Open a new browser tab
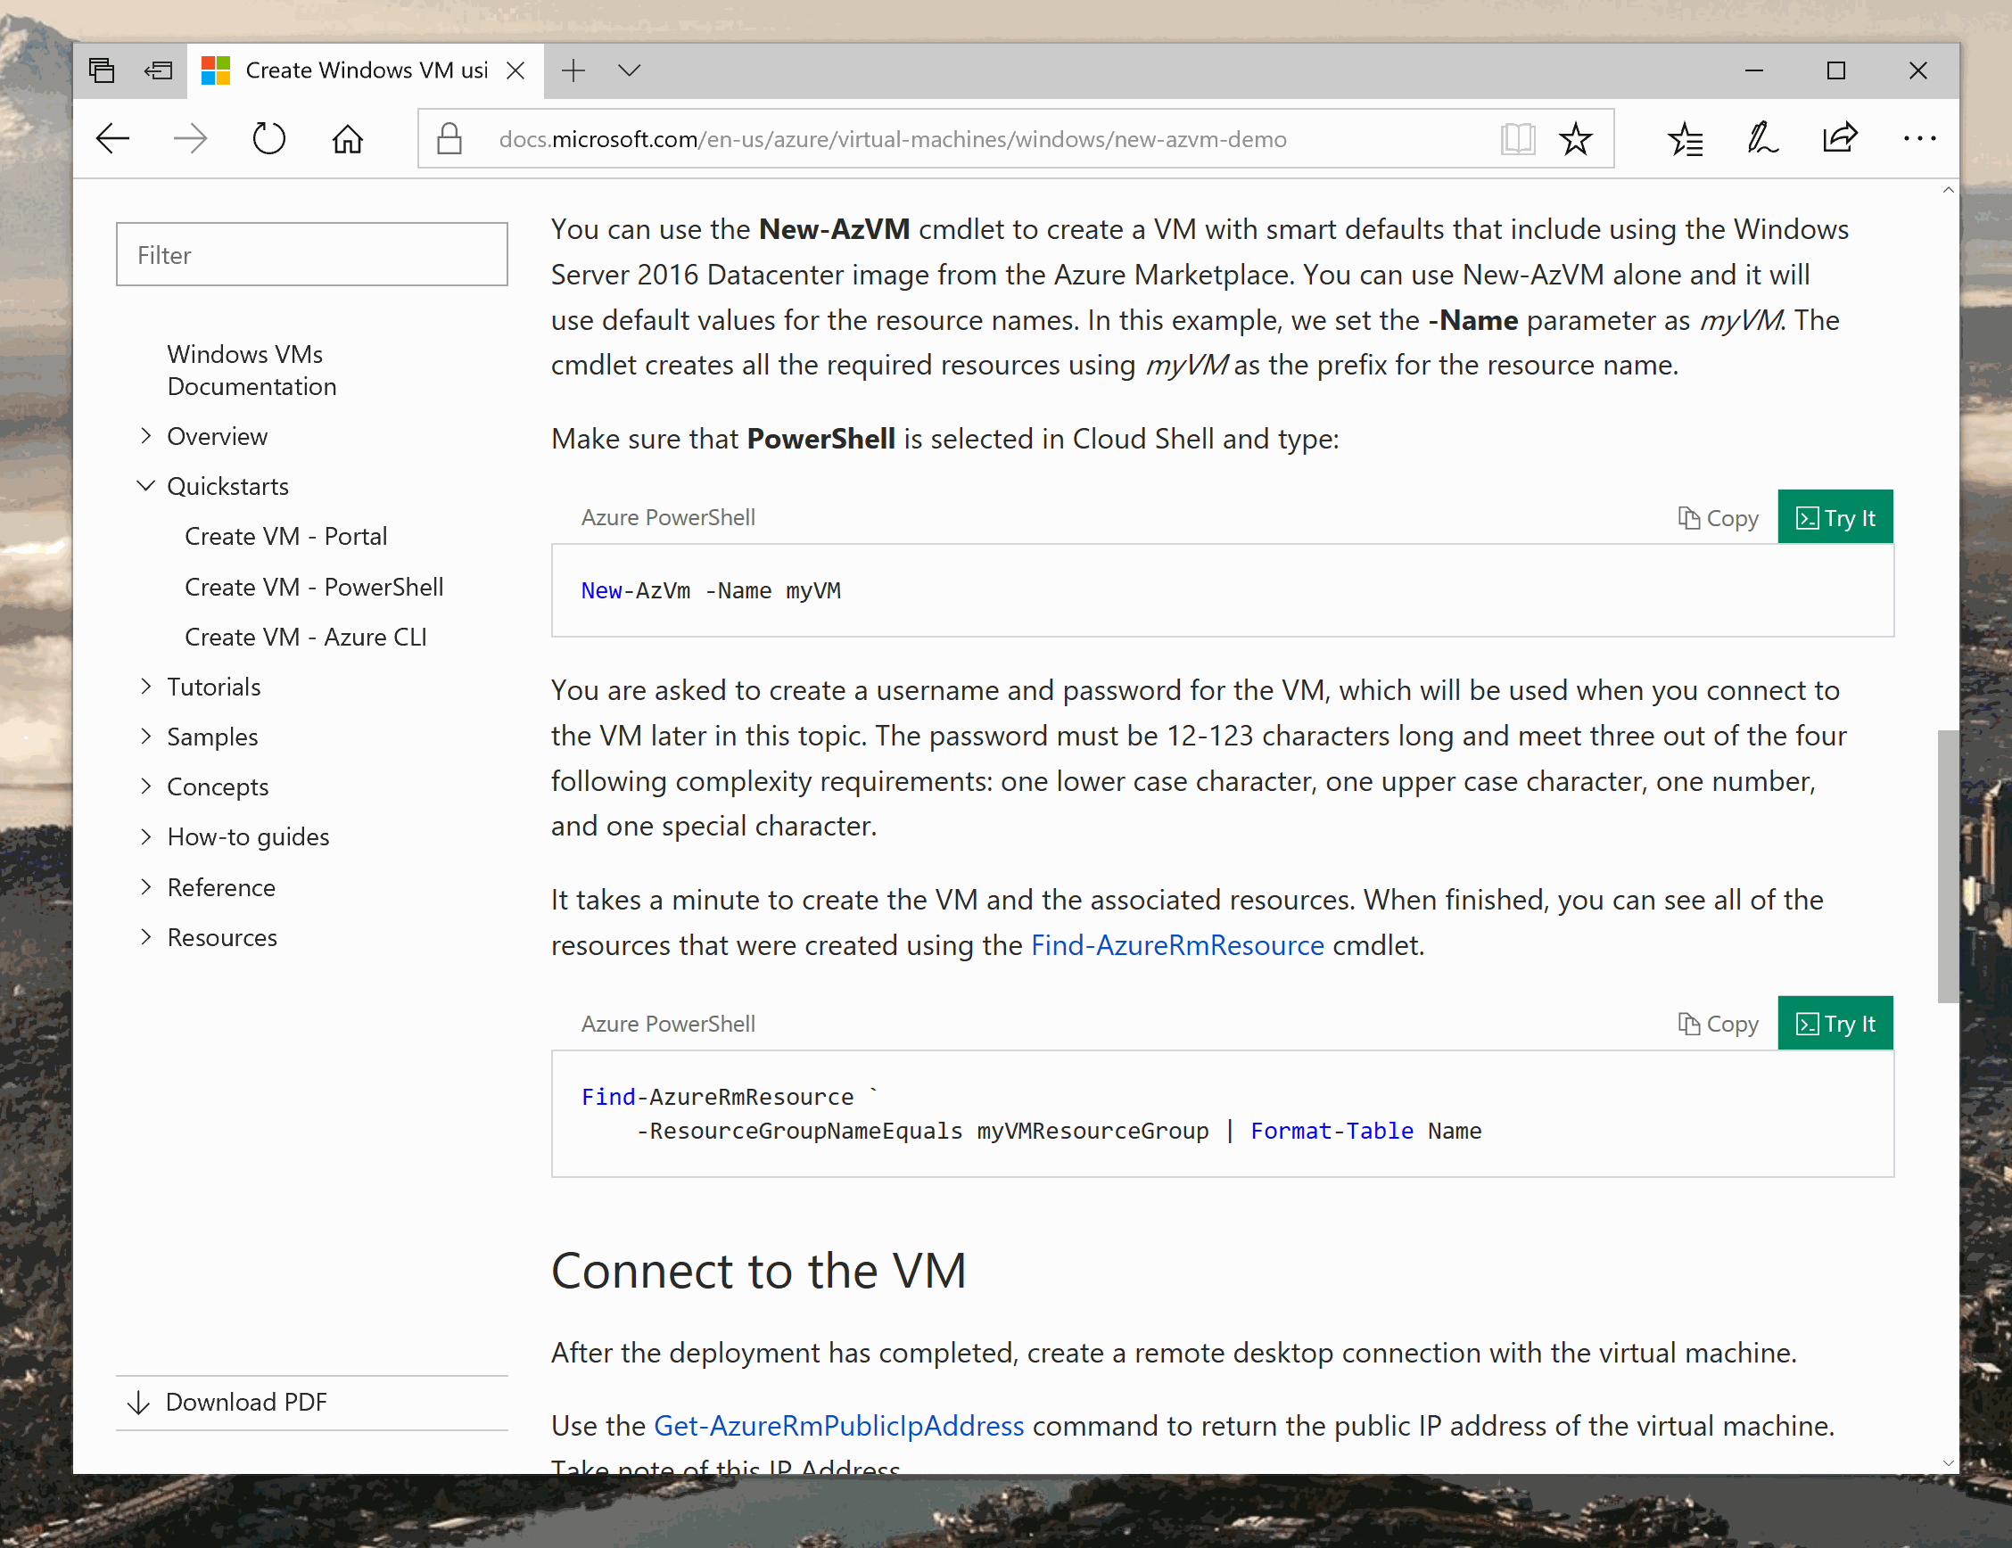Screen dimensions: 2012x1548 pos(573,70)
